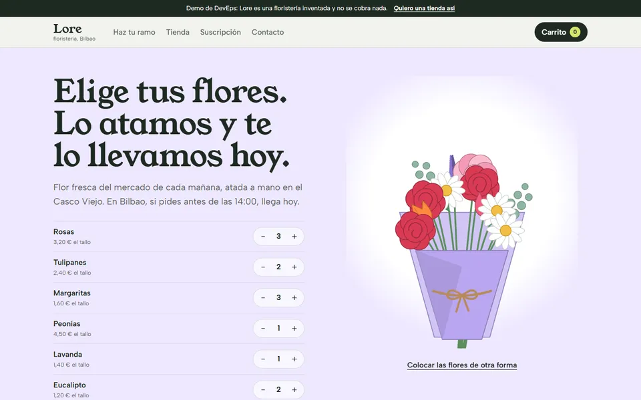The width and height of the screenshot is (641, 400).
Task: Open the Tienda menu item
Action: (178, 32)
